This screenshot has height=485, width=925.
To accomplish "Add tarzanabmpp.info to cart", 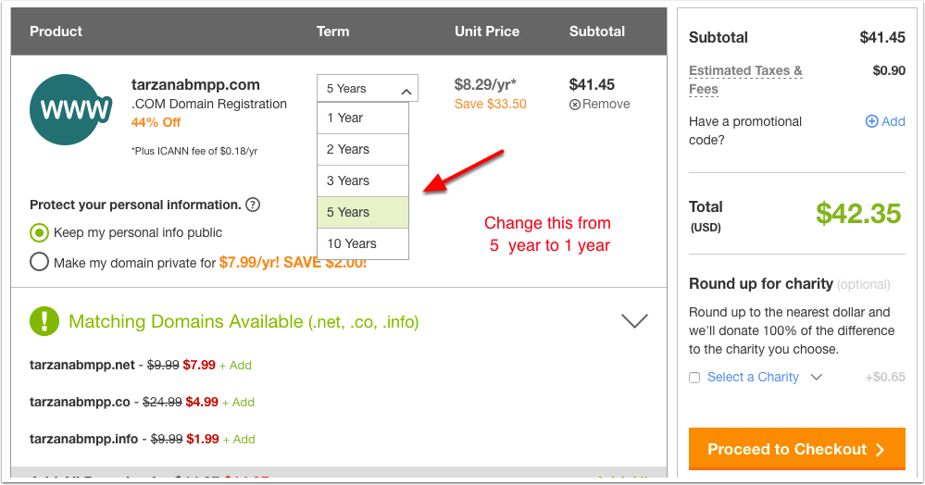I will (x=239, y=440).
